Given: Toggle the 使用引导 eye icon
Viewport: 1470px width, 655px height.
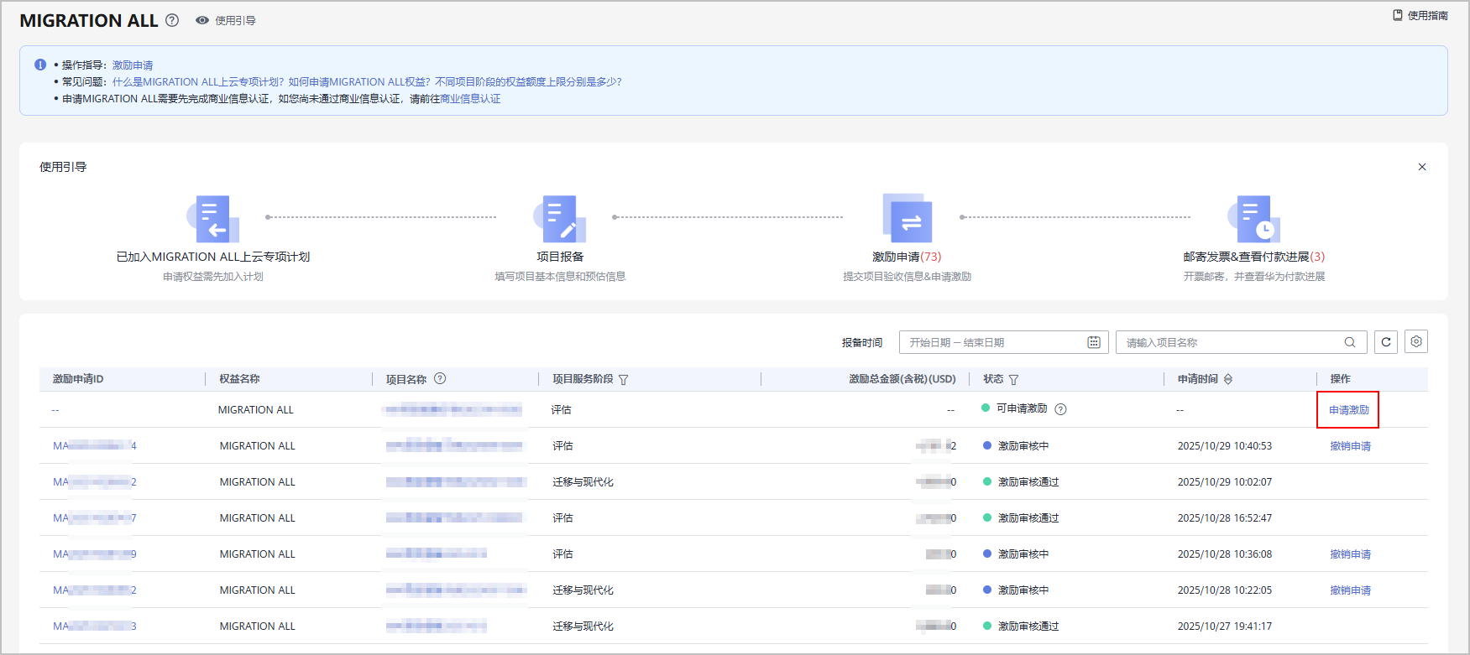Looking at the screenshot, I should coord(202,20).
